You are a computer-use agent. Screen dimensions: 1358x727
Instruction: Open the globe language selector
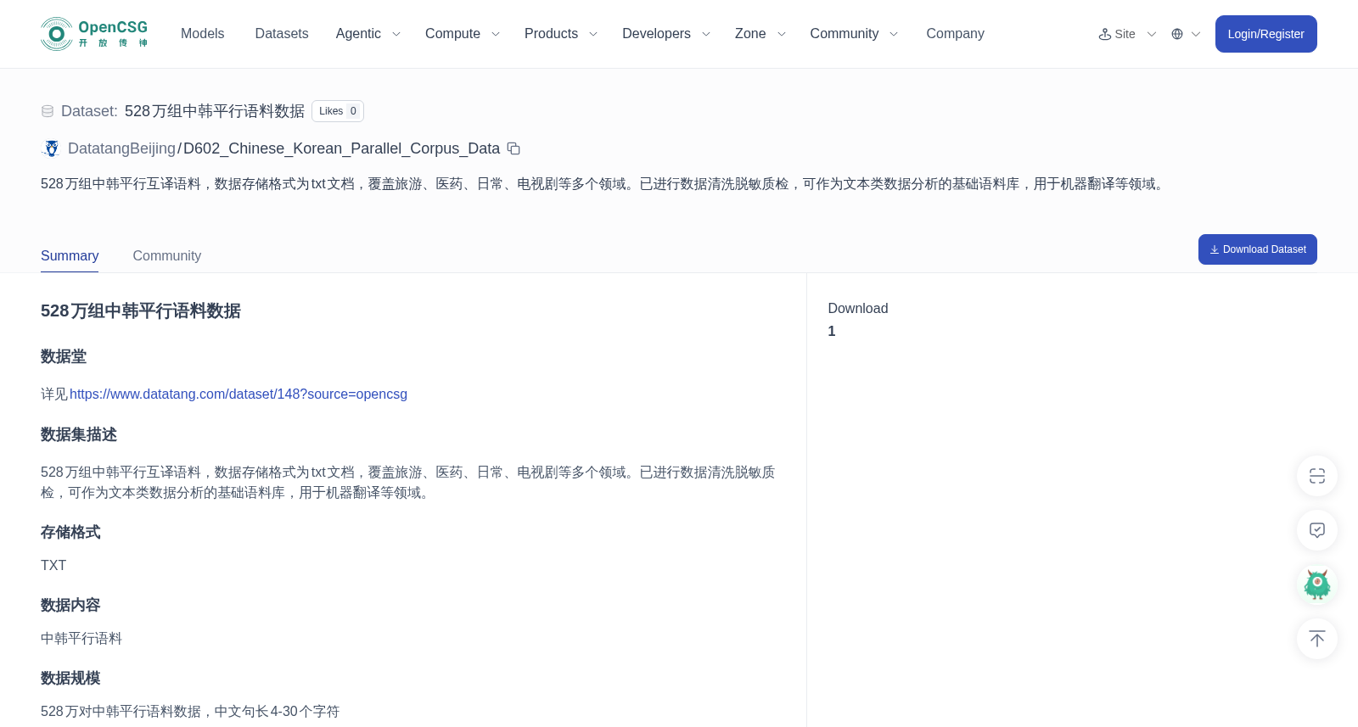pyautogui.click(x=1186, y=34)
